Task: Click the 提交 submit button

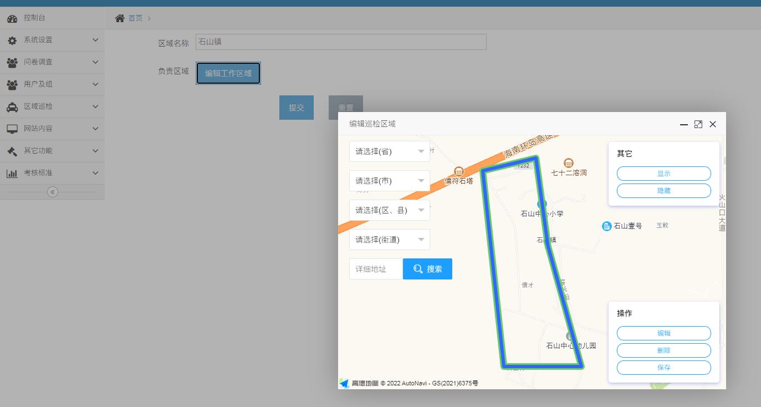Action: click(x=297, y=108)
